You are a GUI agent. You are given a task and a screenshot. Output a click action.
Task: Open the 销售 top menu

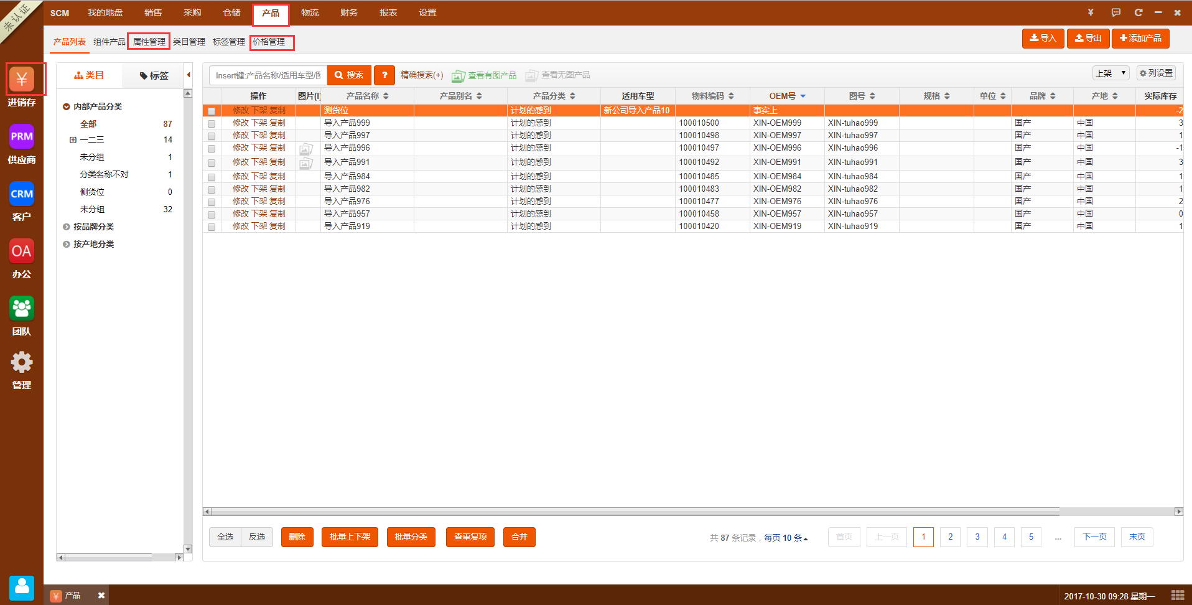tap(153, 12)
